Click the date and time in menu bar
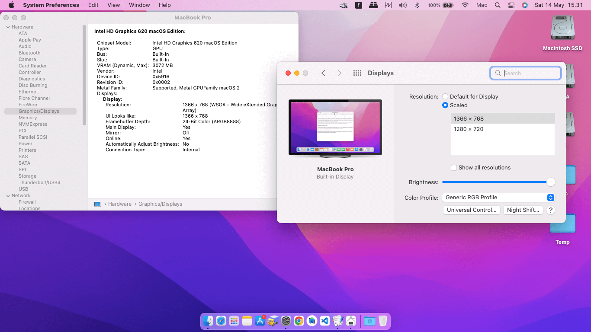591x332 pixels. 559,5
